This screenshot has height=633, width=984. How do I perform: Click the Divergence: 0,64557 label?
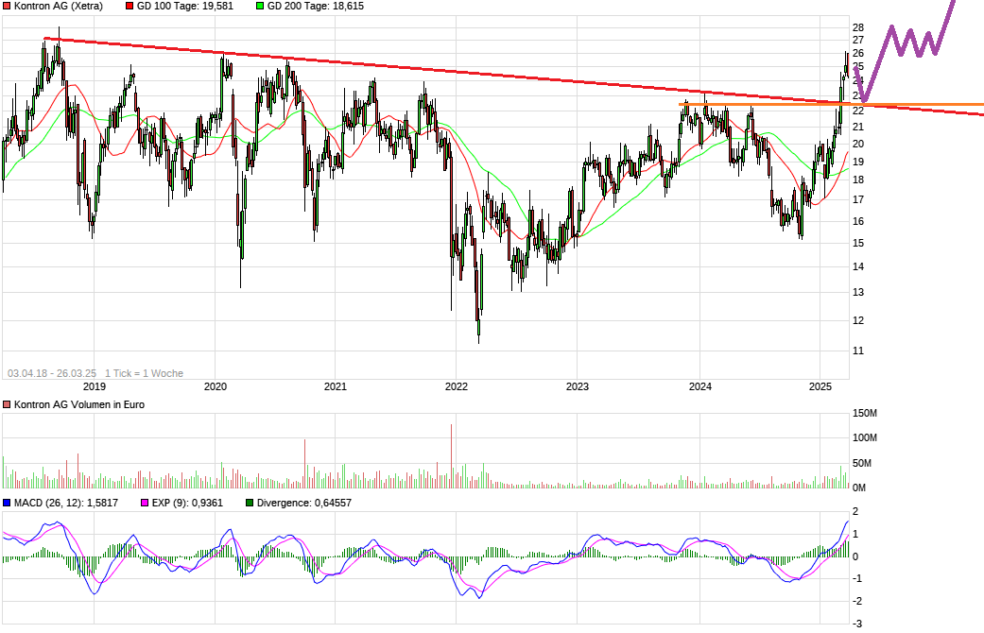click(x=304, y=504)
